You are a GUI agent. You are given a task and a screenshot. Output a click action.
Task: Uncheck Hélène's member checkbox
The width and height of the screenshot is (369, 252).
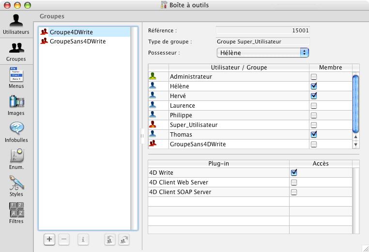click(x=314, y=86)
